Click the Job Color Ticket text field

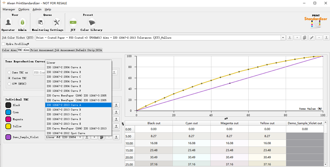158,38
